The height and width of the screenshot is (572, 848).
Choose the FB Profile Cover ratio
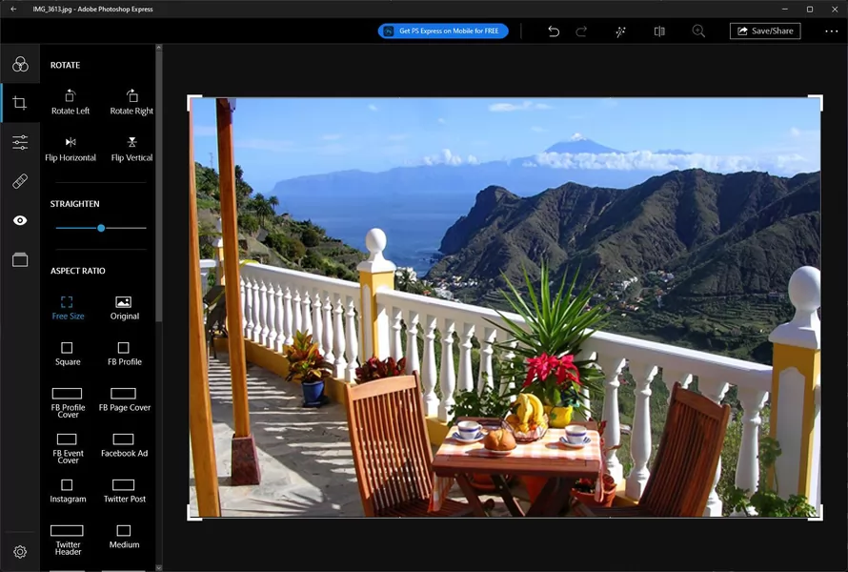point(68,402)
